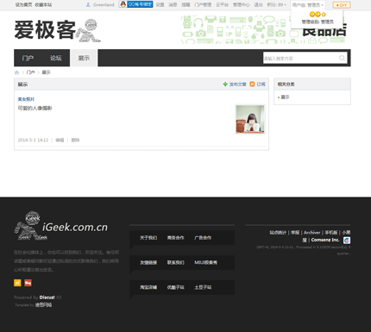
Task: Open the 论坛 navigation tab
Action: pyautogui.click(x=56, y=58)
